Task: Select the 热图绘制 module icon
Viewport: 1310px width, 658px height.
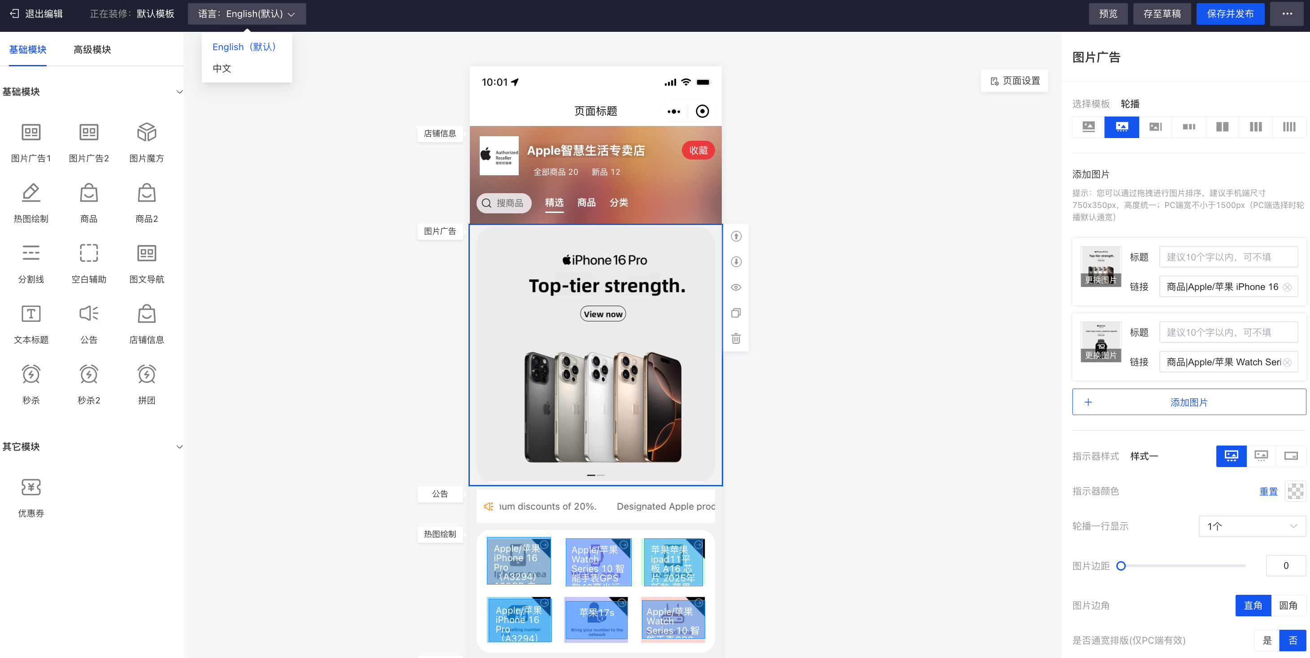Action: (31, 193)
